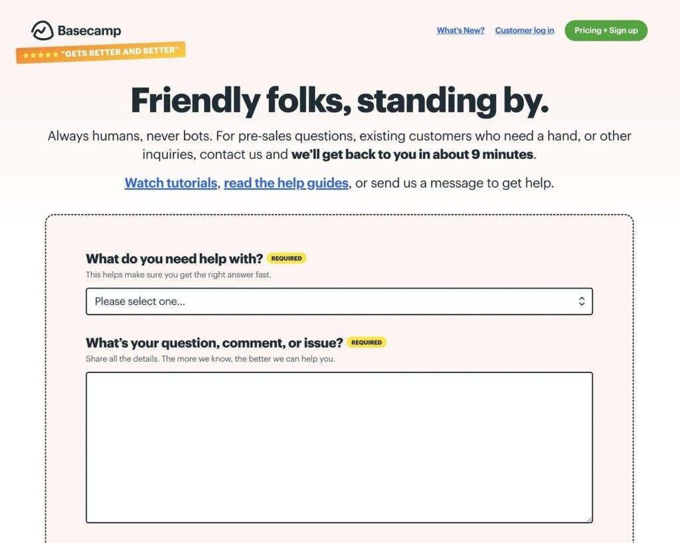Focus the question, comment, or issue text area
680x543 pixels.
tap(339, 447)
